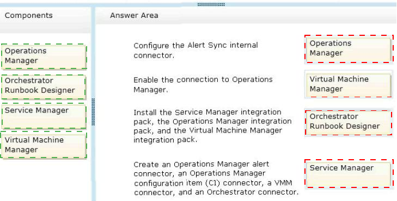Pick Virtual Machine Manager component tile
This screenshot has width=397, height=201.
click(x=44, y=146)
